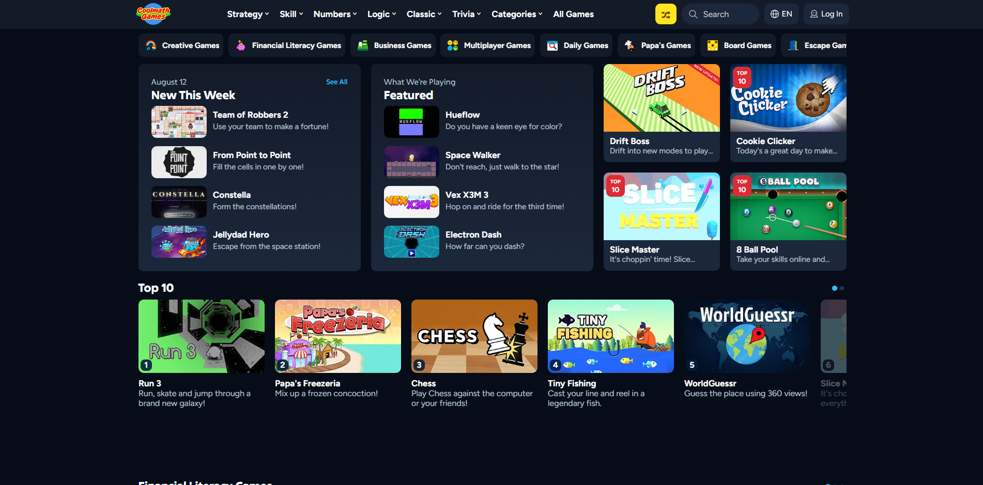Open the Coolmath Games logo home link
The image size is (983, 485).
(153, 14)
